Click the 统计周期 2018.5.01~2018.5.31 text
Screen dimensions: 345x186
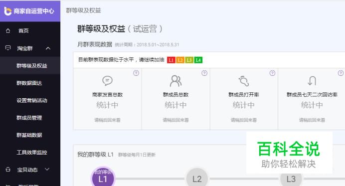(x=147, y=45)
